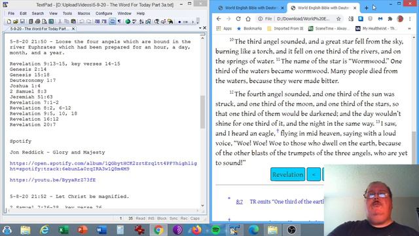Image resolution: width=419 pixels, height=236 pixels.
Task: Click Record Macro dot in TextPad toolbar
Action: [x=179, y=22]
